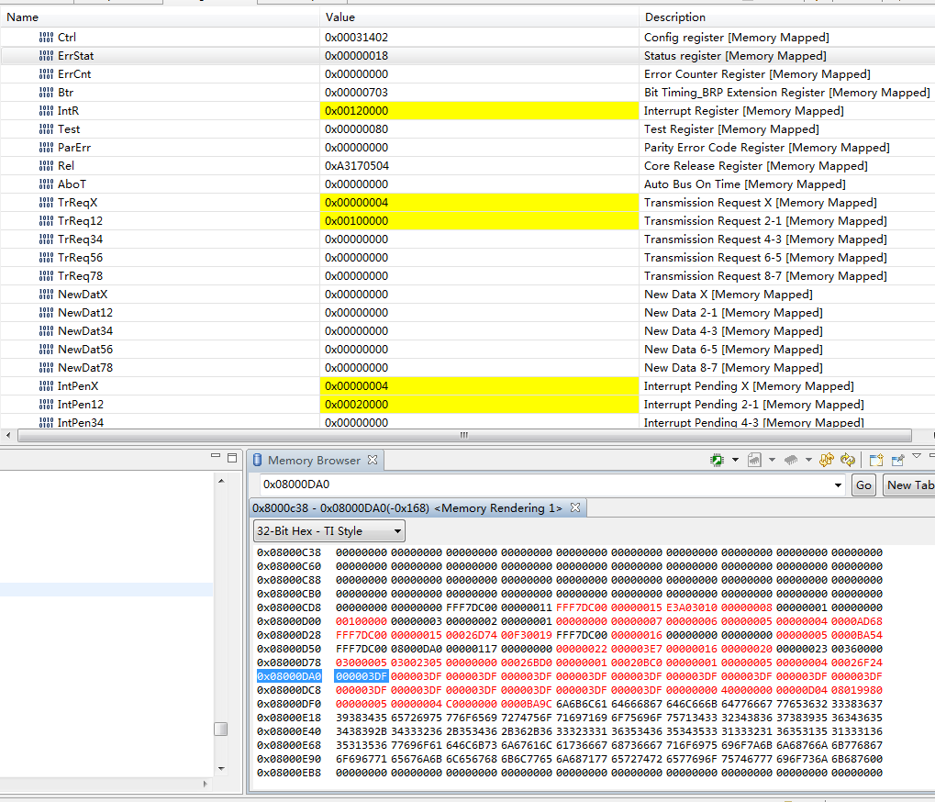Click the yellow double-arrow refresh icon
The width and height of the screenshot is (935, 802).
[x=827, y=460]
